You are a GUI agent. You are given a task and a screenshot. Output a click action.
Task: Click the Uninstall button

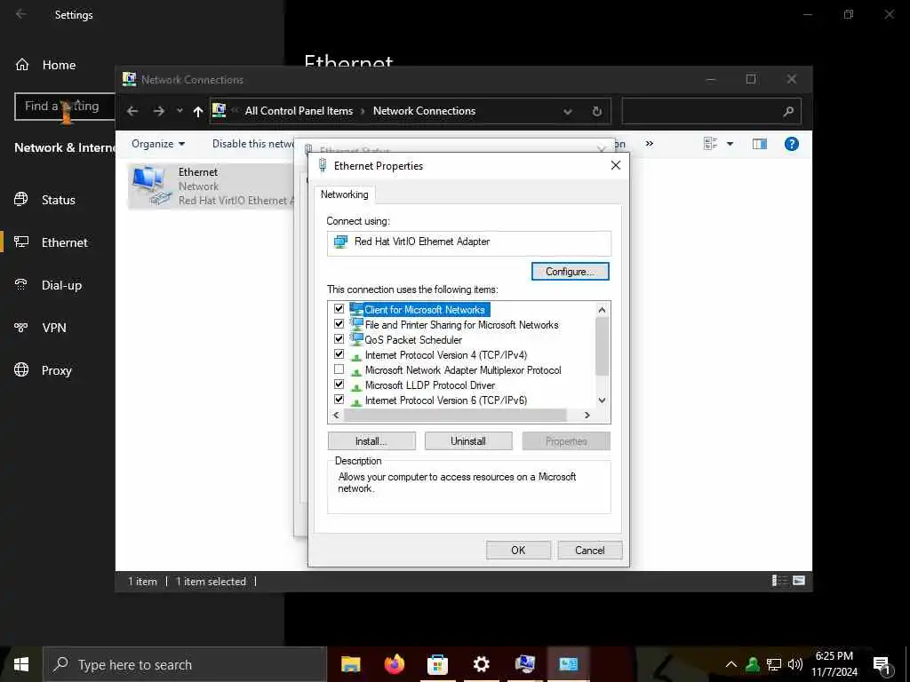point(468,441)
